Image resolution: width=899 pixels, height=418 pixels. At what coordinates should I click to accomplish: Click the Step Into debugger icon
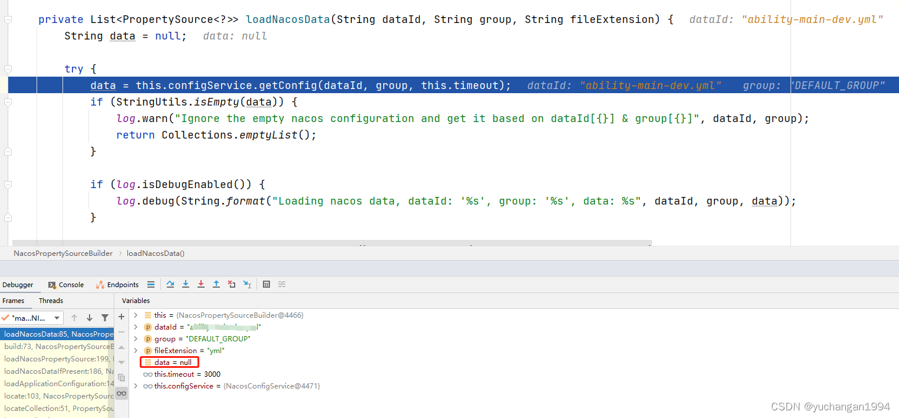point(186,284)
